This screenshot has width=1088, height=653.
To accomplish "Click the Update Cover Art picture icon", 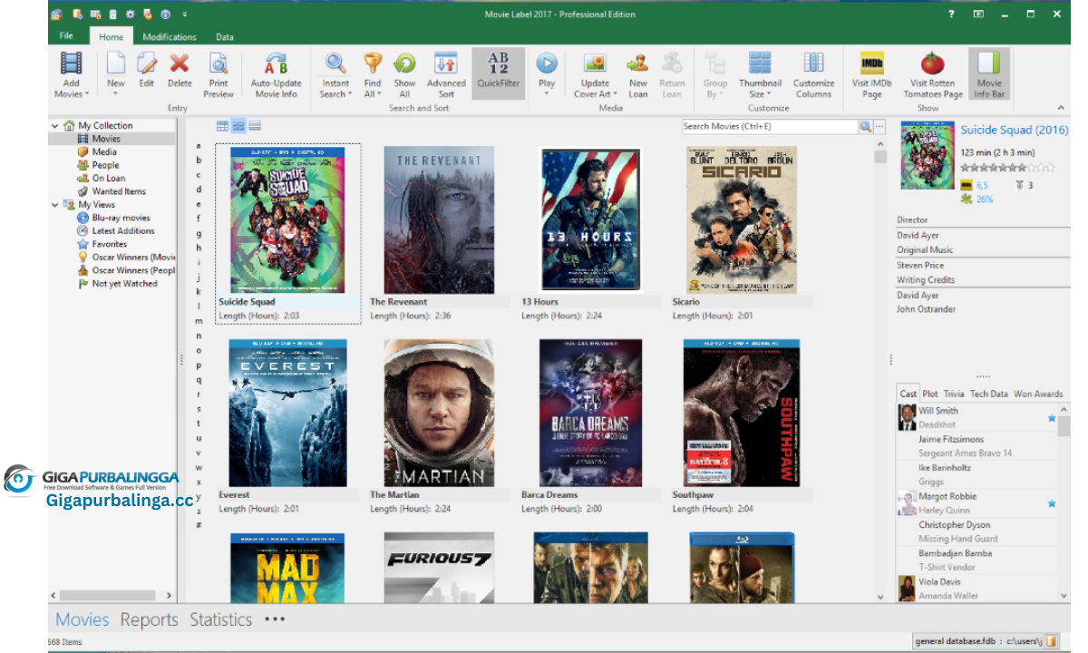I will click(595, 63).
